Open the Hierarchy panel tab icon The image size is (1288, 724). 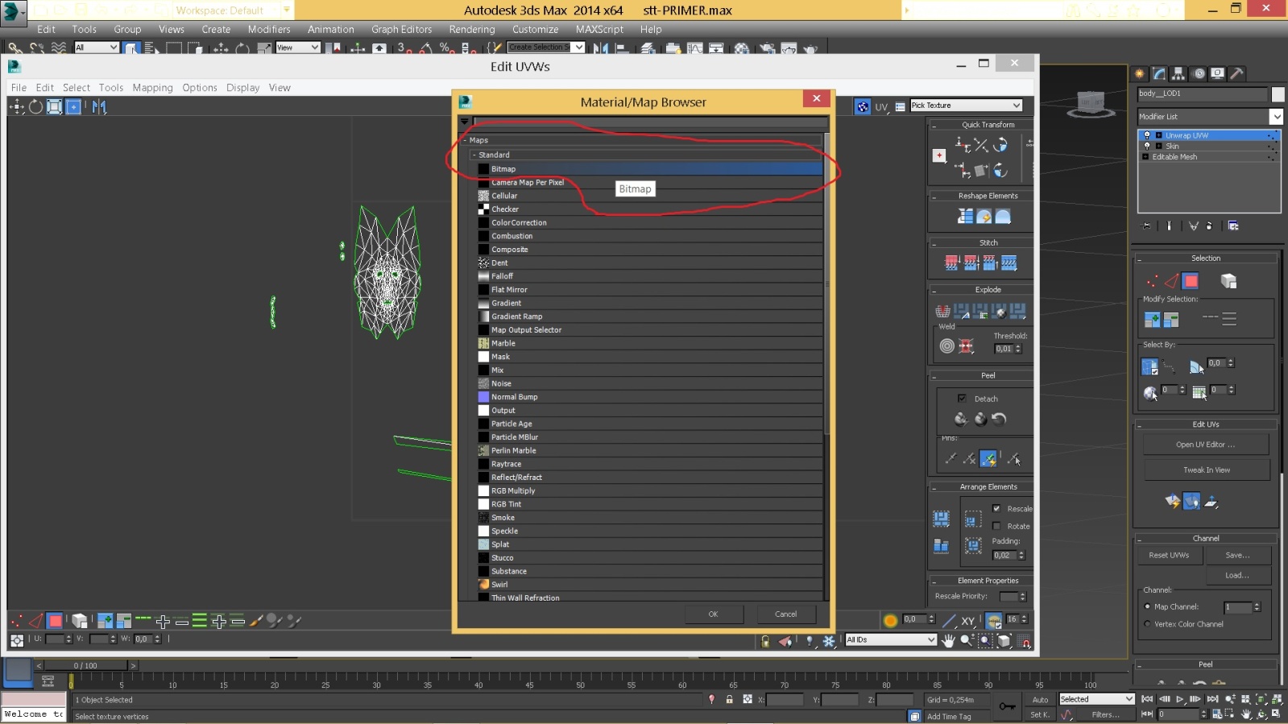[x=1178, y=73]
